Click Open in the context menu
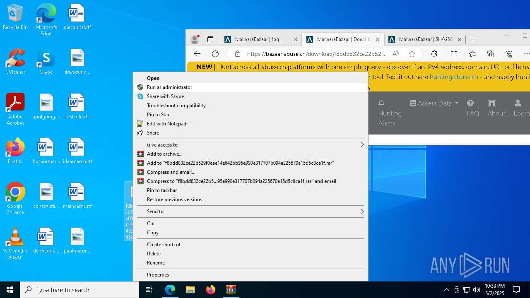530x298 pixels. 250,78
